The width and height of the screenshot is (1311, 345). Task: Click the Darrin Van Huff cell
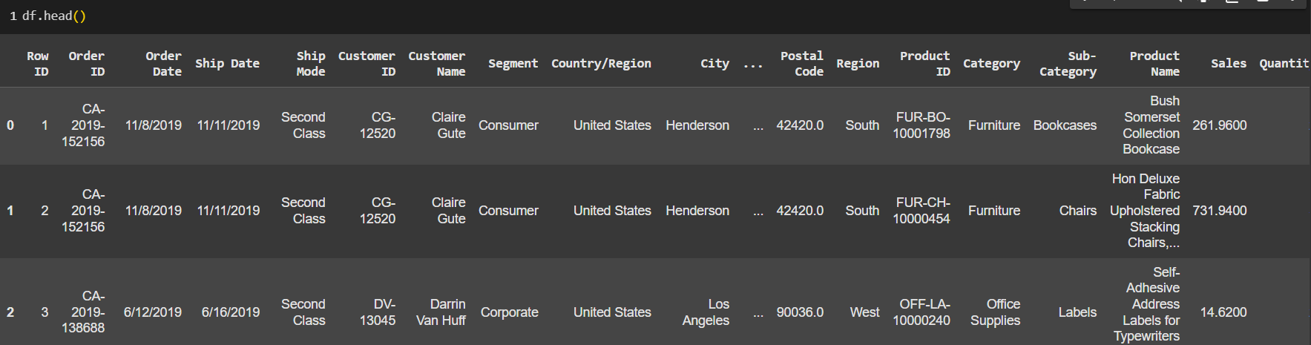click(x=441, y=312)
